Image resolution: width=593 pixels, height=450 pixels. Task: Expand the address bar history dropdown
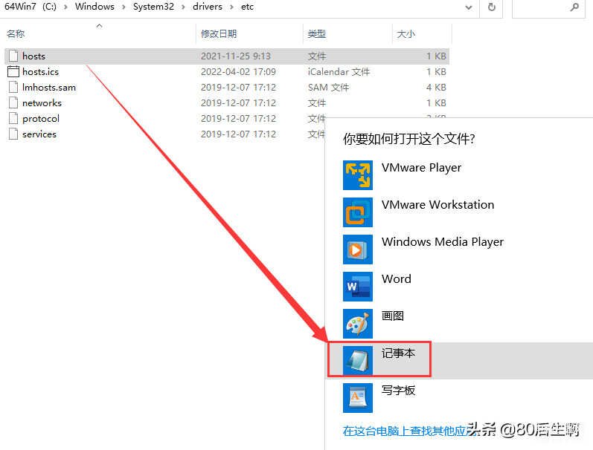tap(469, 7)
